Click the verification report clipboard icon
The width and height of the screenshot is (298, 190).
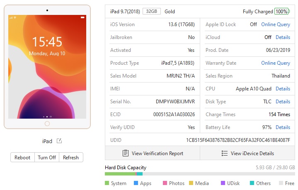[x=126, y=153]
